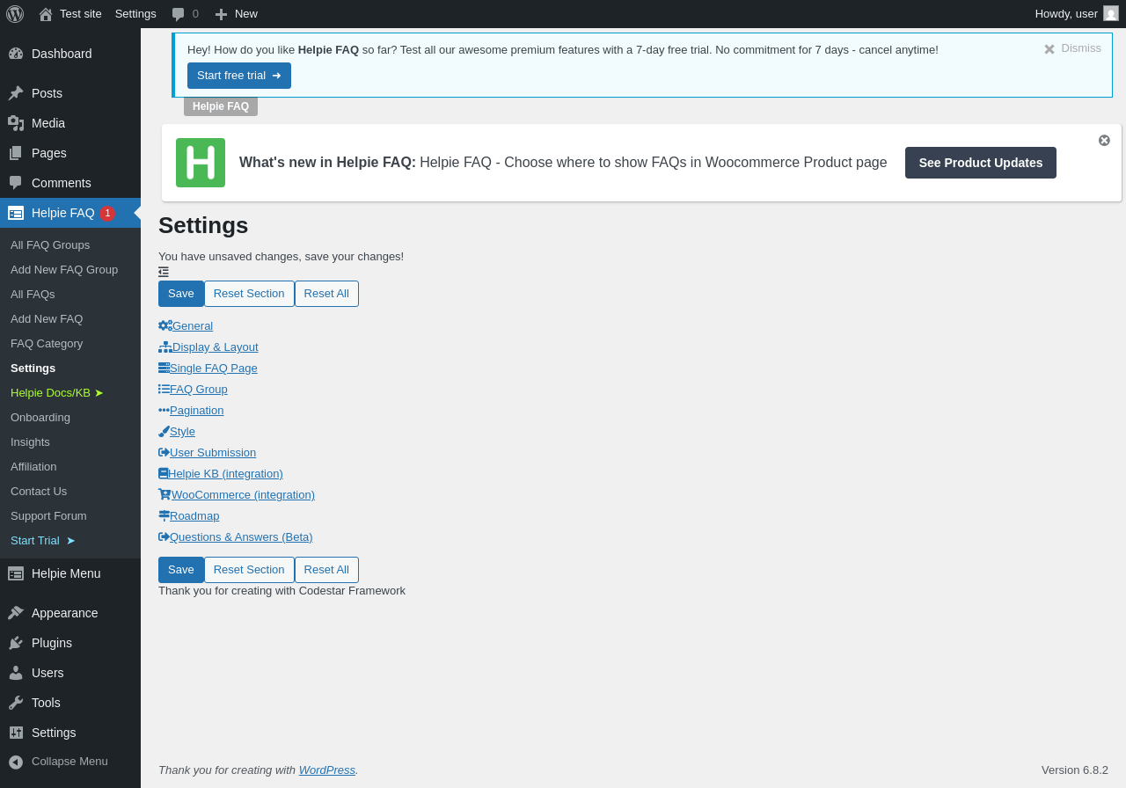
Task: Click the Settings sliders icon in sidebar
Action: 16,733
